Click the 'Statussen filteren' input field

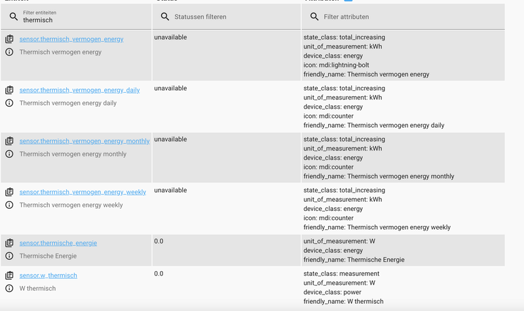pos(233,17)
